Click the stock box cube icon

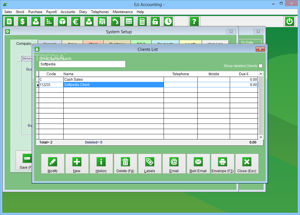pos(62,21)
